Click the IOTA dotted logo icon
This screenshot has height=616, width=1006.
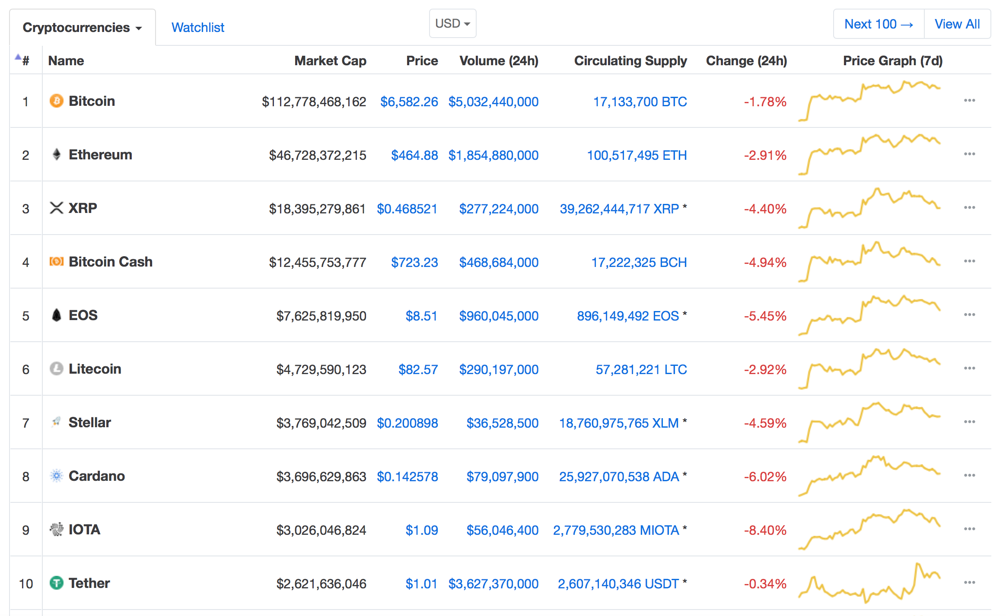pyautogui.click(x=56, y=530)
